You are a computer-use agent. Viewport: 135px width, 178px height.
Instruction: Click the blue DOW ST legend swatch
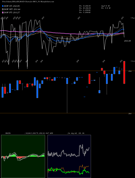pyautogui.click(x=3, y=6)
